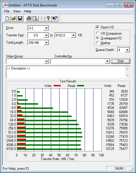Viewport: 136px width, 173px height.
Task: Open Print Preview toolbar icon
Action: coord(35,18)
